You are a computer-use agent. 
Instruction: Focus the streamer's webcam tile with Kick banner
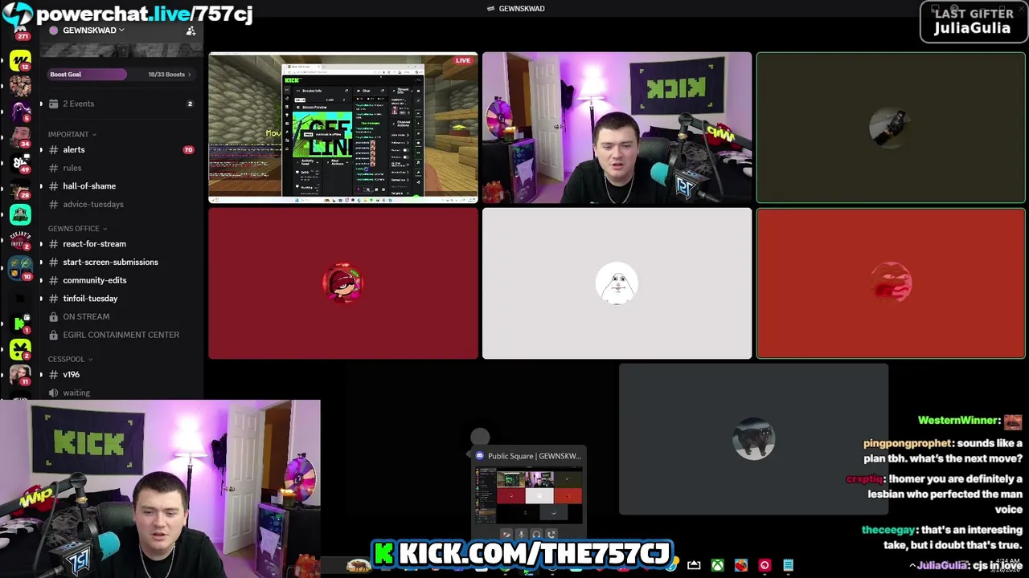pyautogui.click(x=617, y=128)
